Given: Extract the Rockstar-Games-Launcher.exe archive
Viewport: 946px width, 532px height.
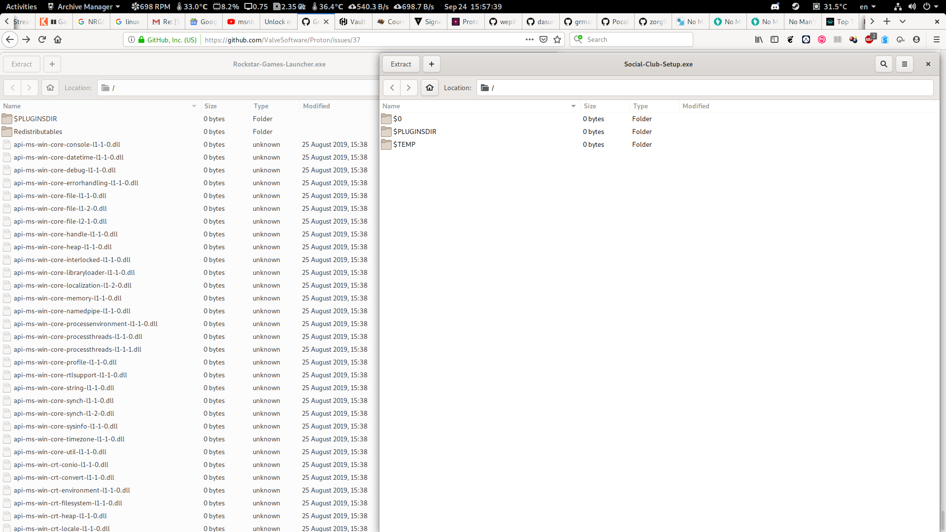Looking at the screenshot, I should pos(22,64).
